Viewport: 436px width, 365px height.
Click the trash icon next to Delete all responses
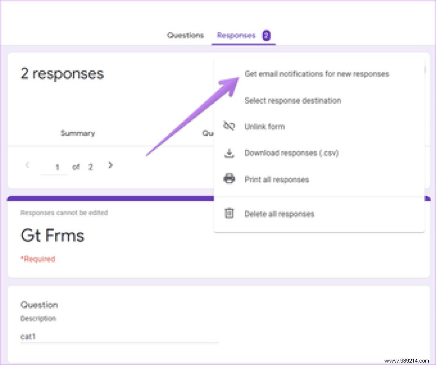coord(228,213)
